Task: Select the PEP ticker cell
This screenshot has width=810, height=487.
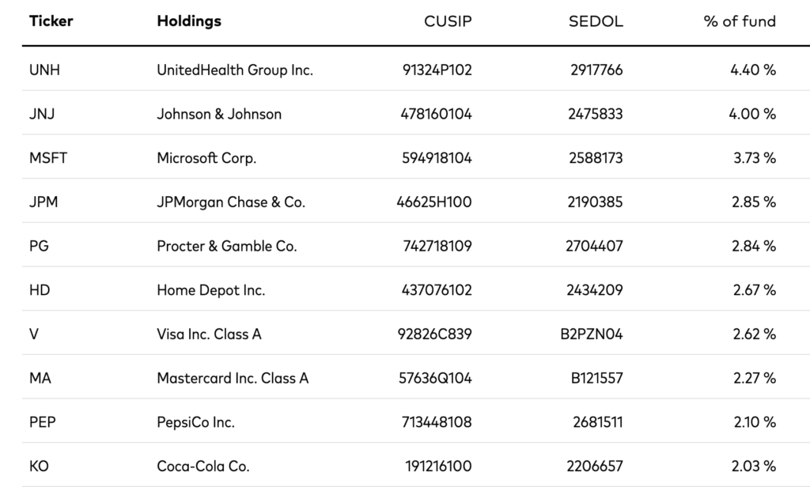Action: click(42, 422)
